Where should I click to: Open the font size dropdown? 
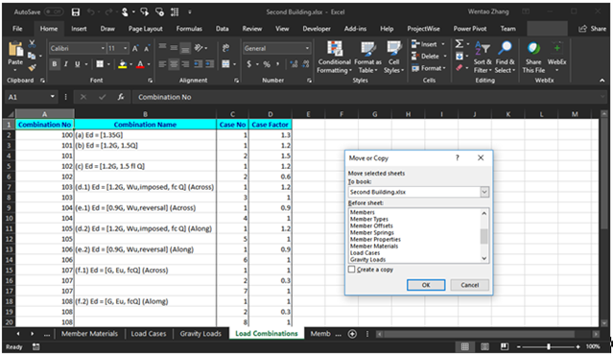pos(125,49)
